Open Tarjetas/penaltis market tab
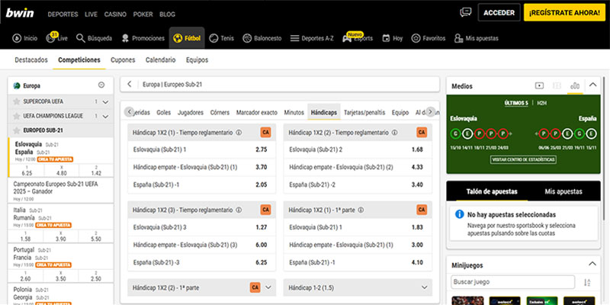The image size is (610, 305). 364,112
